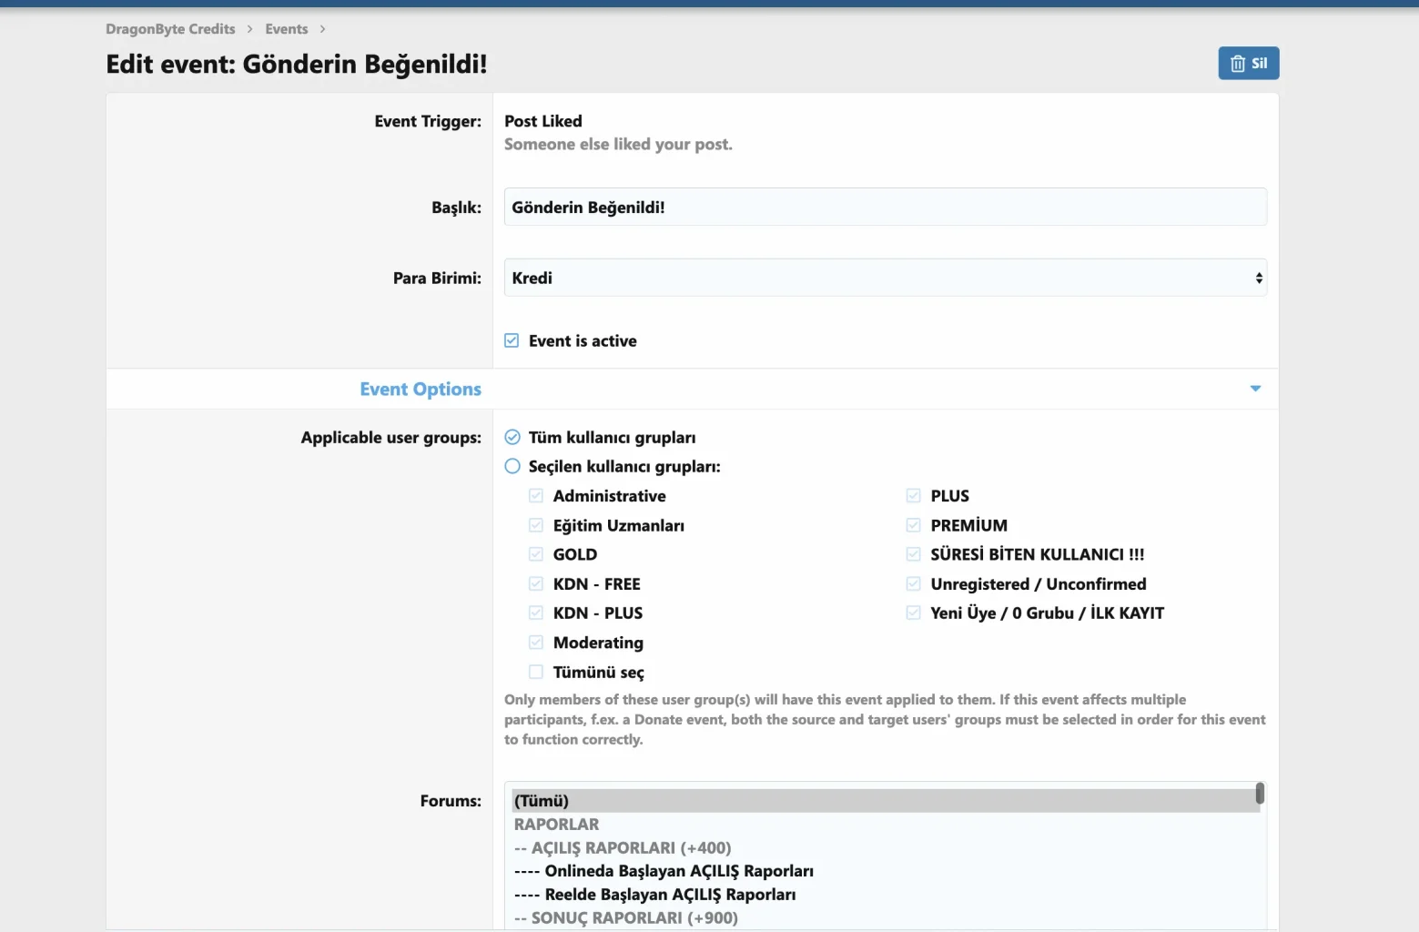The height and width of the screenshot is (932, 1419).
Task: Toggle Unregistered / Unconfirmed checkbox
Action: click(x=913, y=583)
